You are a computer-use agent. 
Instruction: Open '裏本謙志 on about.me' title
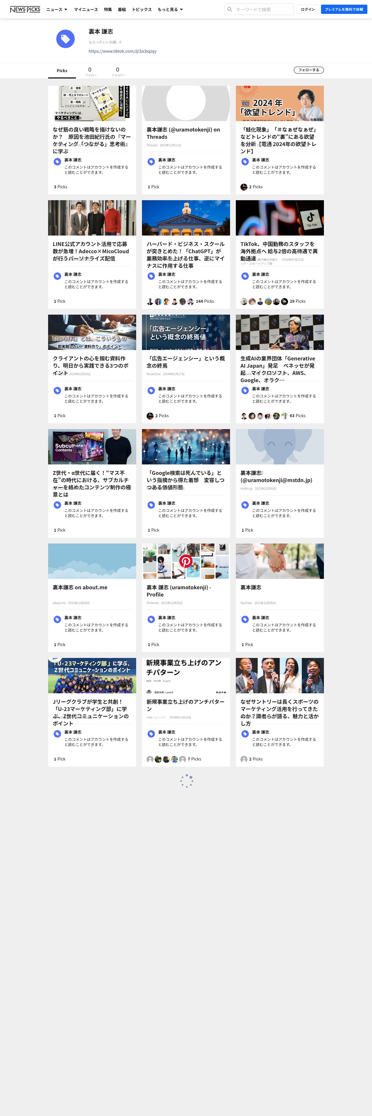(x=80, y=588)
